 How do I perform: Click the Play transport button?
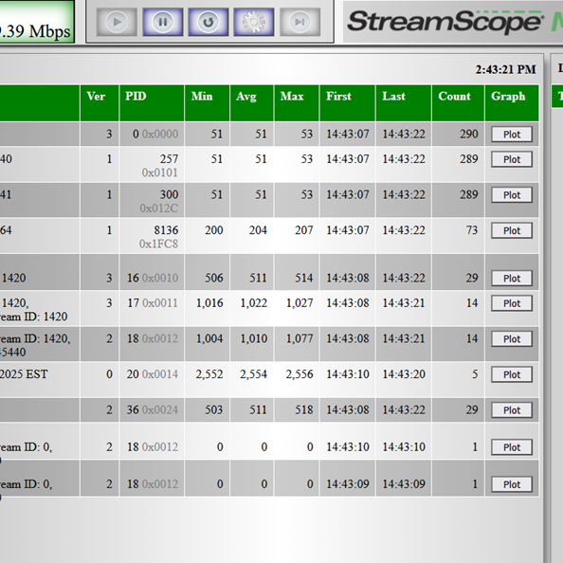(117, 22)
